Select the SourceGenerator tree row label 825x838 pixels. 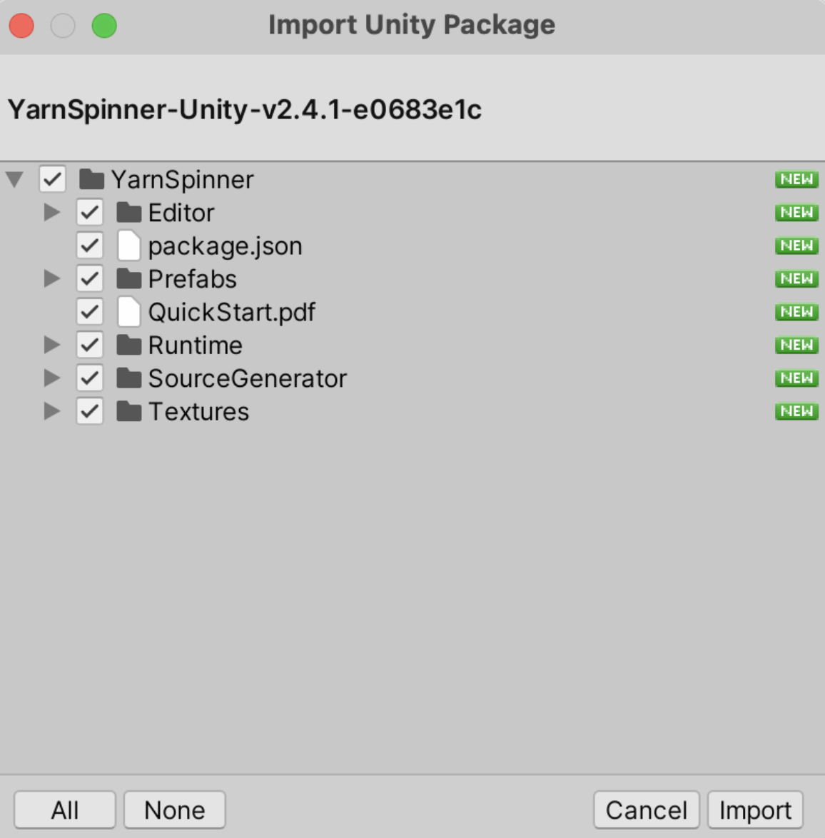click(247, 378)
